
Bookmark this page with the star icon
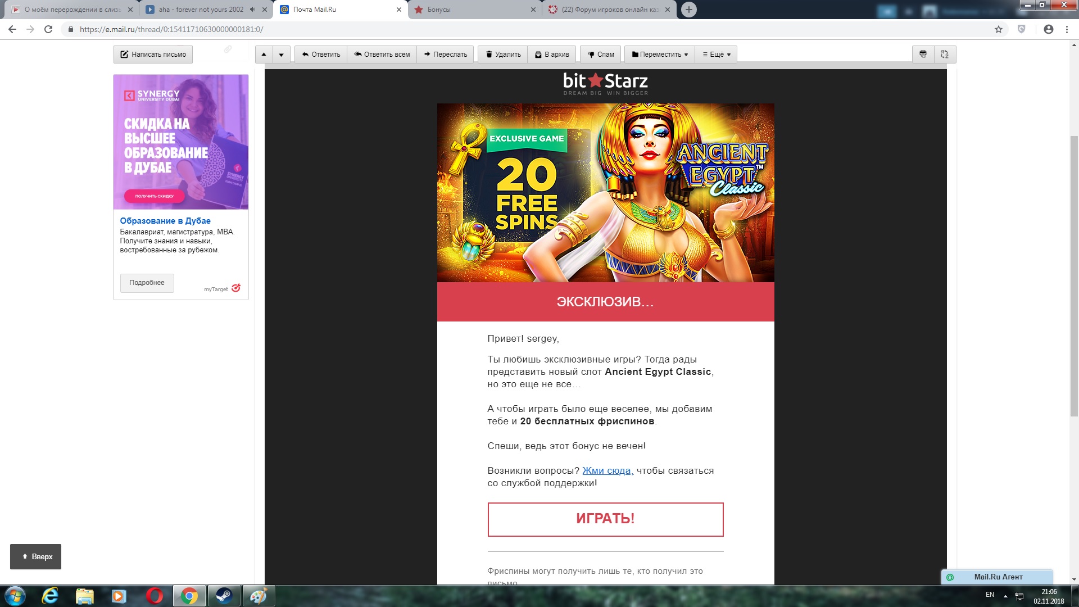(x=999, y=29)
